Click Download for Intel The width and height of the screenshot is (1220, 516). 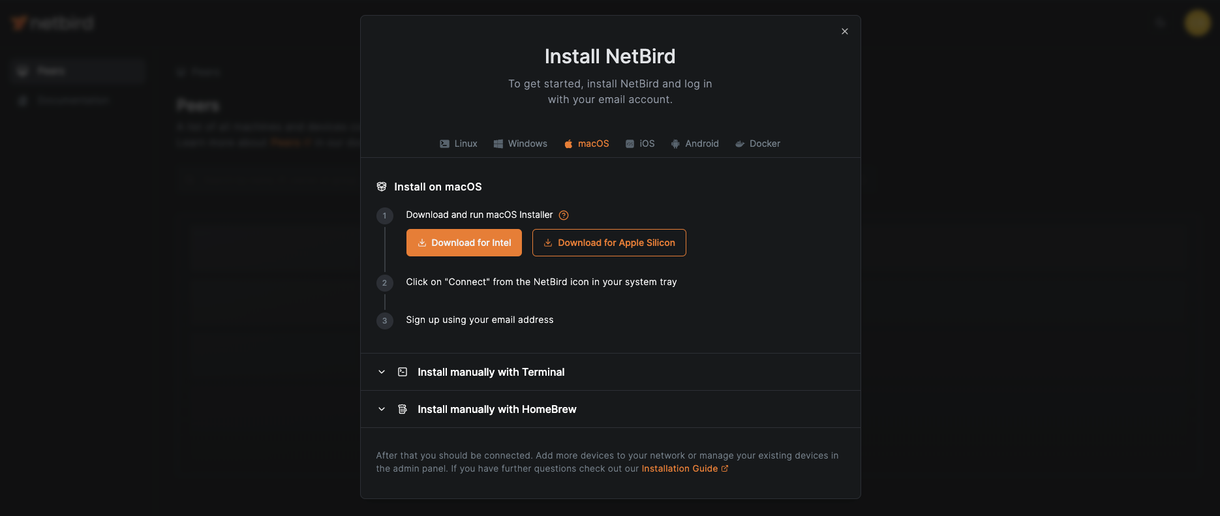point(464,242)
